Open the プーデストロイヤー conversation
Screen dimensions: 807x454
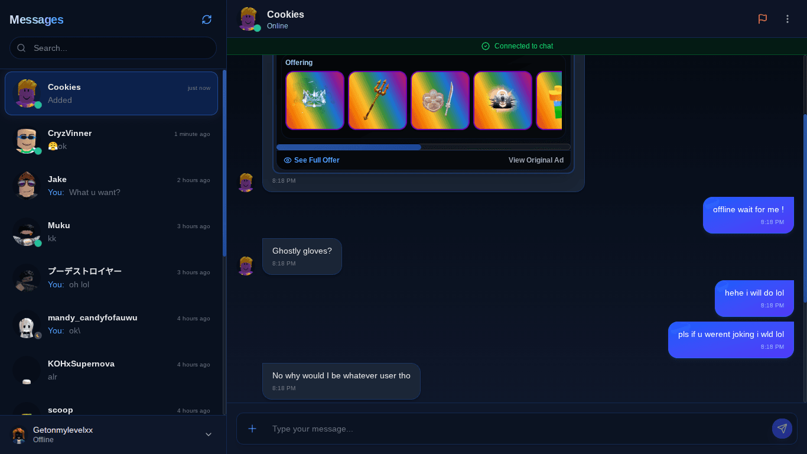[111, 278]
